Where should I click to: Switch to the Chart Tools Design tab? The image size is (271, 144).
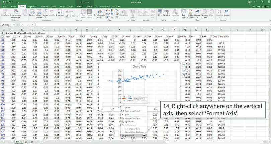[80, 7]
